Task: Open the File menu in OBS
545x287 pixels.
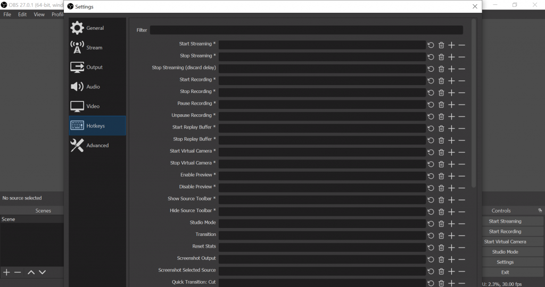Action: 7,14
